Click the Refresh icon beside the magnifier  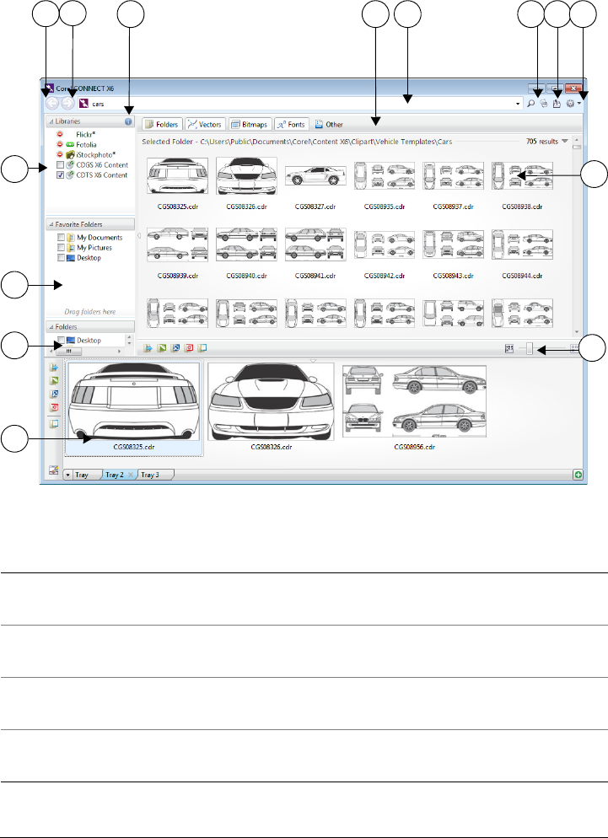(544, 104)
